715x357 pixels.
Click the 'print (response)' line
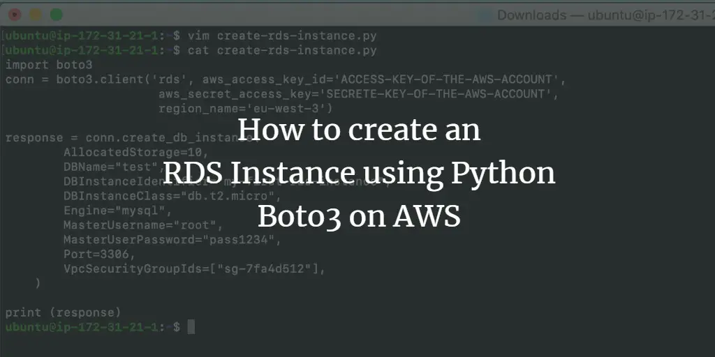tap(64, 313)
